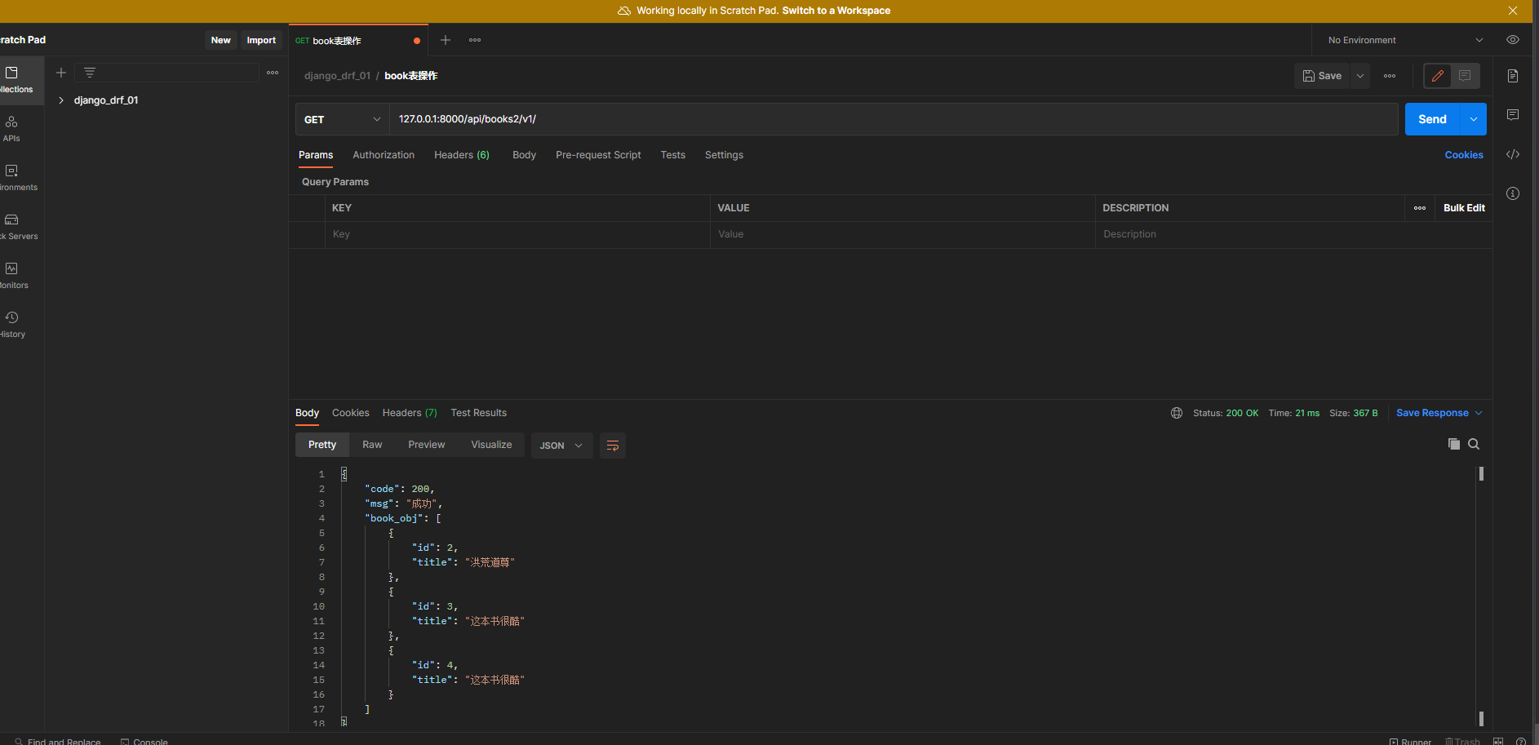Open the No Environment selector
This screenshot has height=745, width=1539.
[x=1405, y=40]
